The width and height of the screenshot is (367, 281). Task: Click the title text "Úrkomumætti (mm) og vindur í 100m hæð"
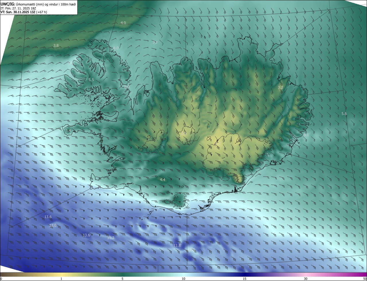(46, 4)
